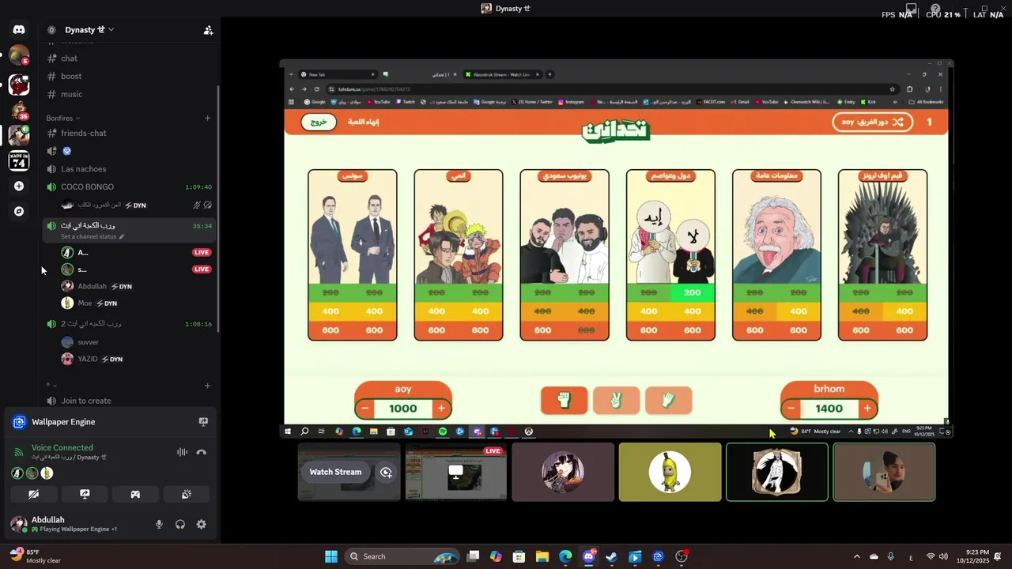Click the fist (rock) helper button in game

(x=565, y=401)
